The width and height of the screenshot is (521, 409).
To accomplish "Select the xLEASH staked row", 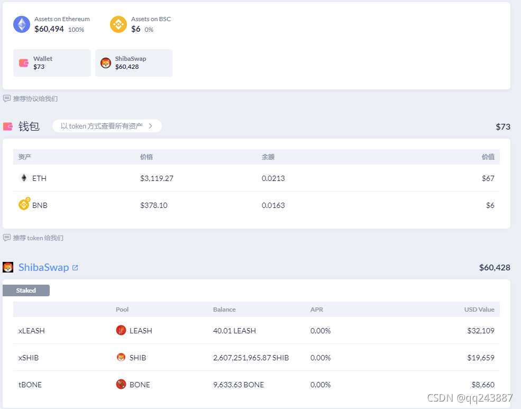I will coord(256,331).
